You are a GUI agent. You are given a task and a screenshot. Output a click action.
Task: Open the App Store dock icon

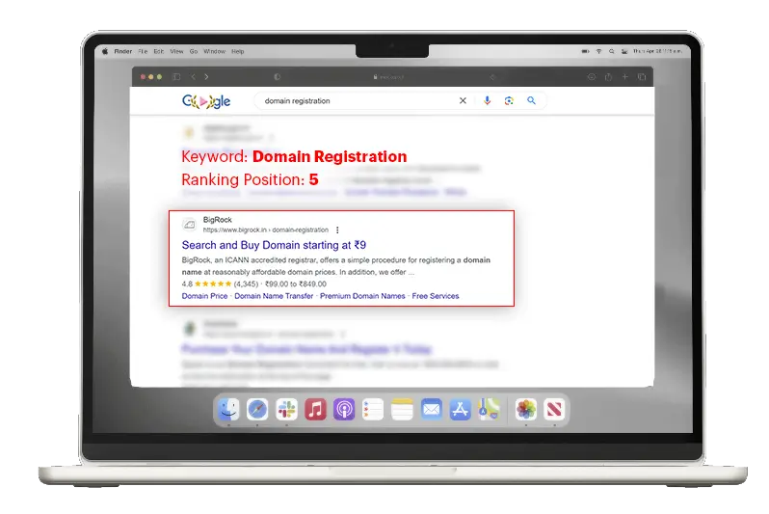pyautogui.click(x=460, y=410)
